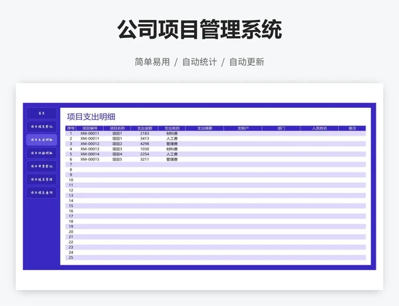
Task: Click the 序号 column header
Action: coord(70,128)
